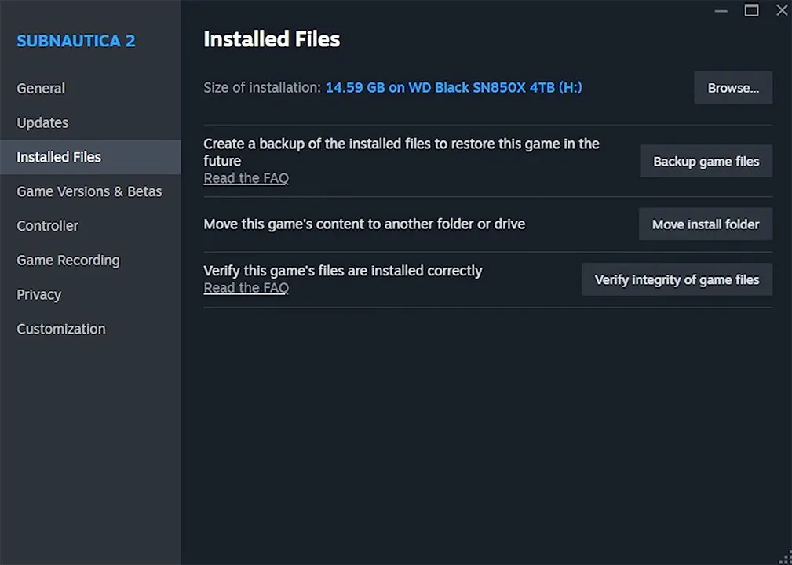Click 'Move this game's content' description text
Image resolution: width=792 pixels, height=565 pixels.
[x=364, y=224]
